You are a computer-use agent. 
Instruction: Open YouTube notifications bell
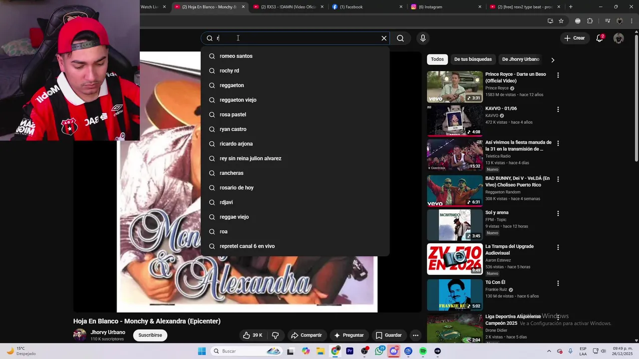(x=600, y=38)
